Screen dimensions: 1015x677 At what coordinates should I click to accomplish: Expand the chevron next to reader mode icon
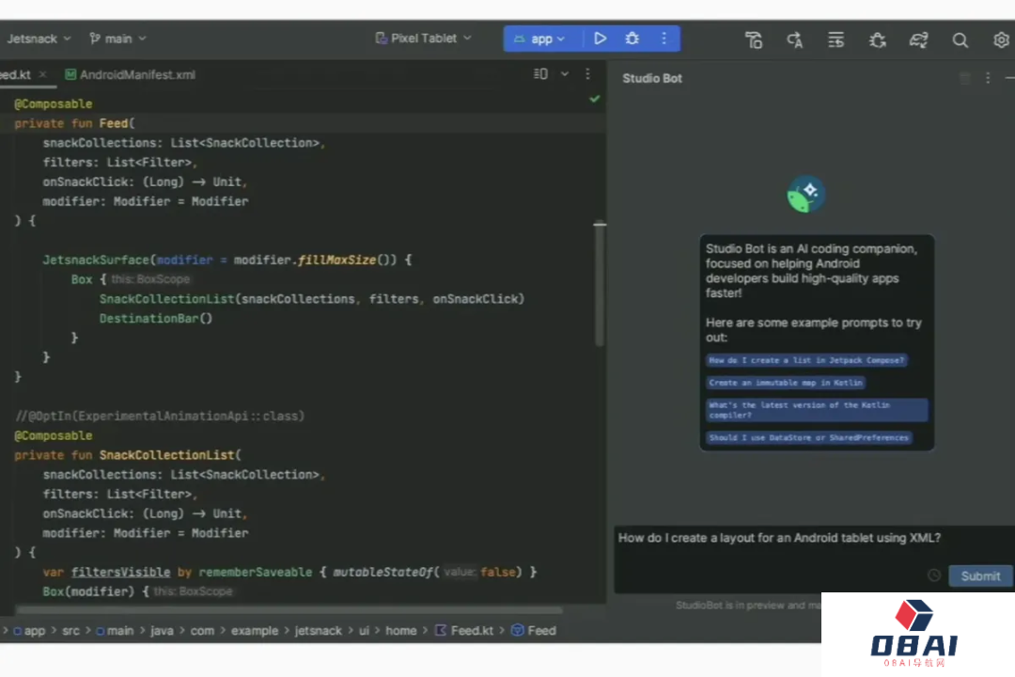(565, 74)
